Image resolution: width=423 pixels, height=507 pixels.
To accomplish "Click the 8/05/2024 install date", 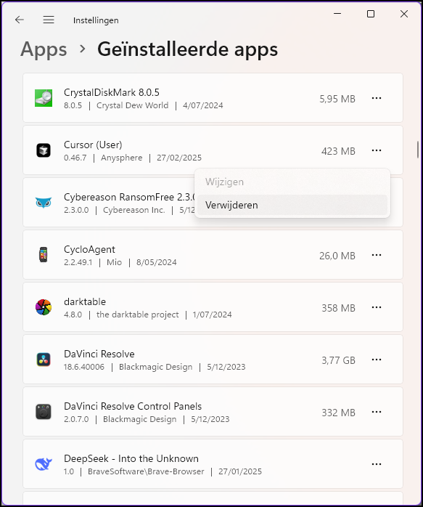I will pyautogui.click(x=156, y=262).
